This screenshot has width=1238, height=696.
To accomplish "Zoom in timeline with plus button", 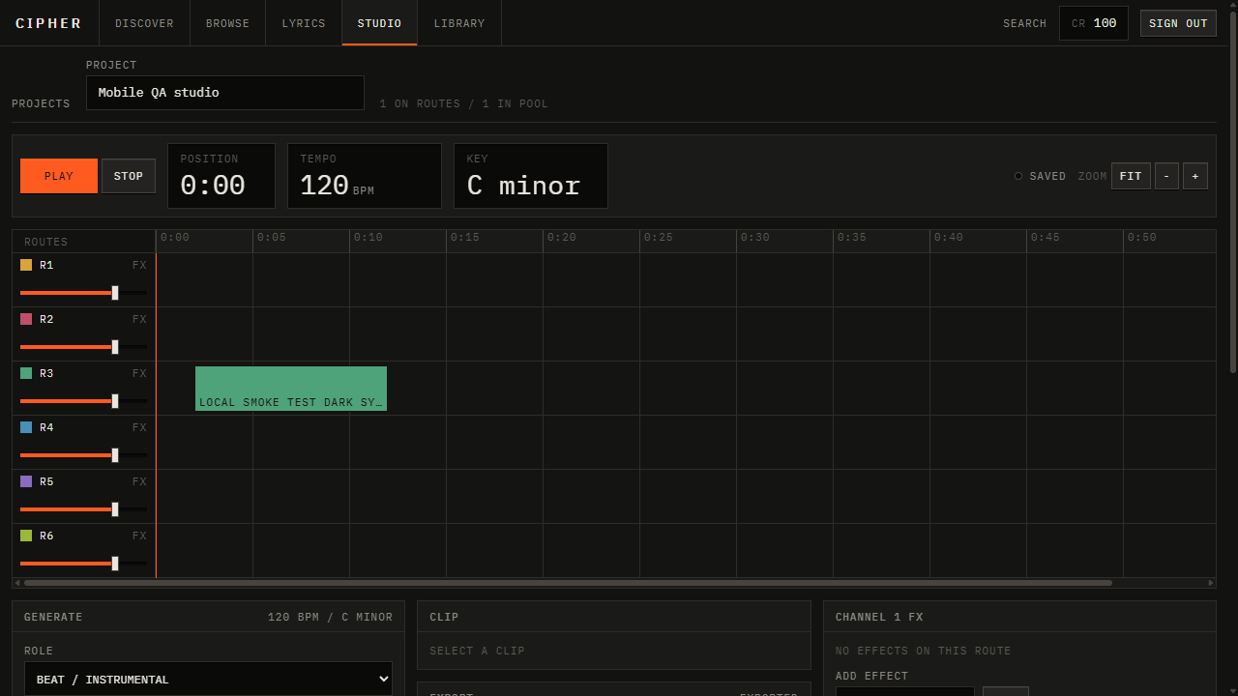I will coord(1194,176).
